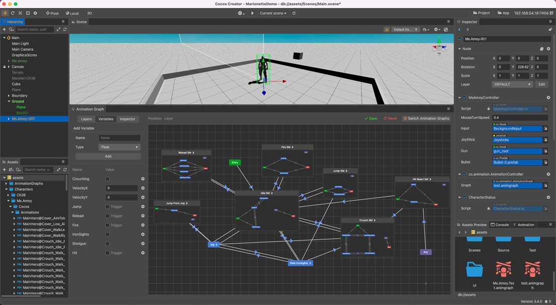The image size is (556, 305).
Task: Toggle the Crouching variable checkbox
Action: (108, 179)
